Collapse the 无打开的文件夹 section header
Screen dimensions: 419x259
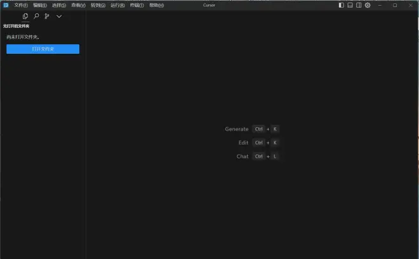tap(17, 26)
